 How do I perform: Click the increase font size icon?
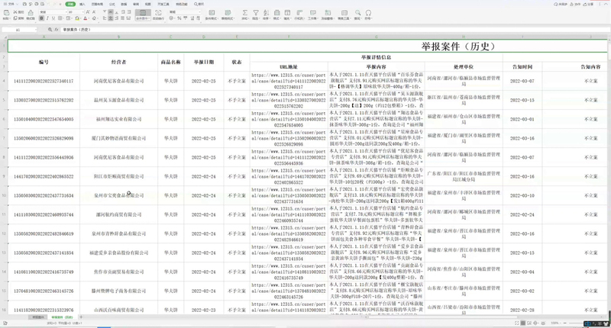88,12
